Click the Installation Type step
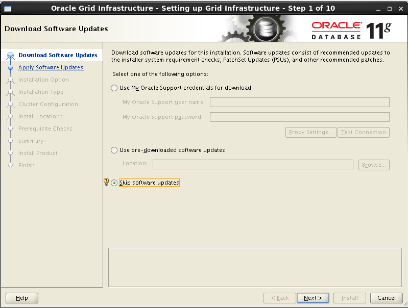 click(x=40, y=92)
